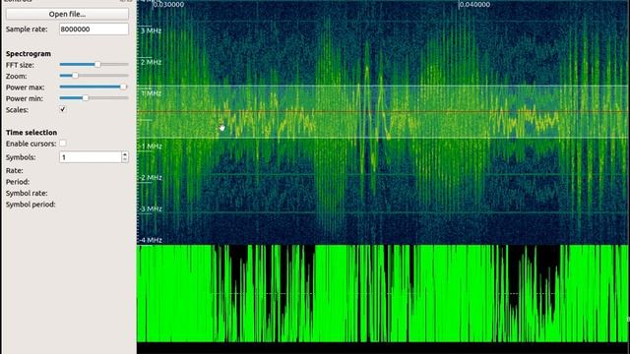Increase Symbols with the up arrow
Screen dimensions: 630x354
[x=125, y=154]
